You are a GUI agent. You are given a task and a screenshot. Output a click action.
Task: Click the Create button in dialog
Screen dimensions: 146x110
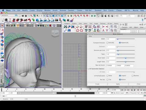coord(97,84)
